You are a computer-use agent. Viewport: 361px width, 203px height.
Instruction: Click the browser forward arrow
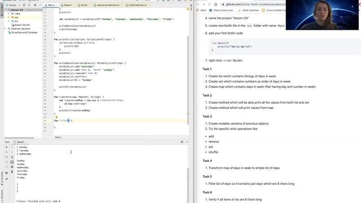pos(204,5)
